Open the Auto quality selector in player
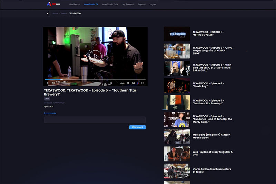 coord(122,83)
